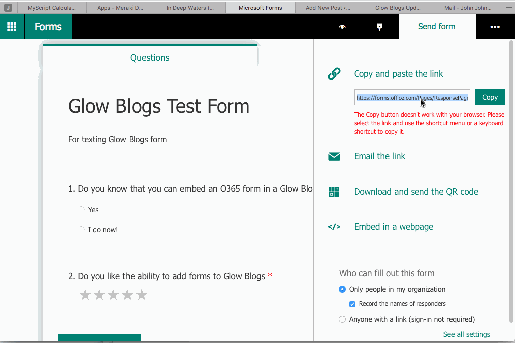Click the Glow Blogs Test Form title
This screenshot has width=515, height=343.
[x=159, y=106]
